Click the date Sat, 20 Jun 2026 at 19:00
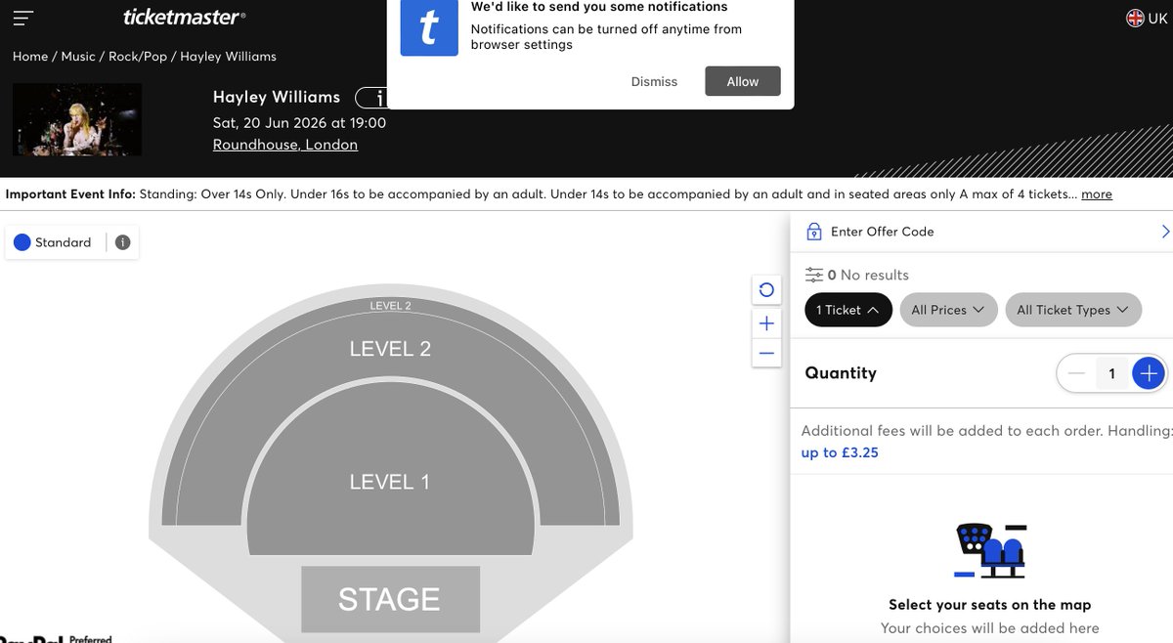This screenshot has height=643, width=1173. [x=300, y=123]
